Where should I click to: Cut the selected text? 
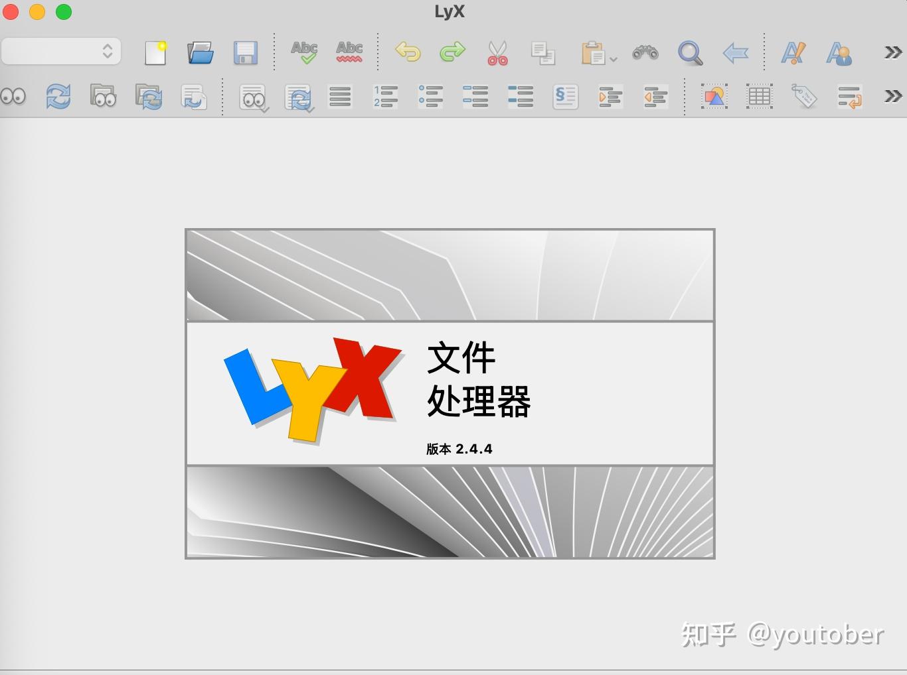pos(499,52)
